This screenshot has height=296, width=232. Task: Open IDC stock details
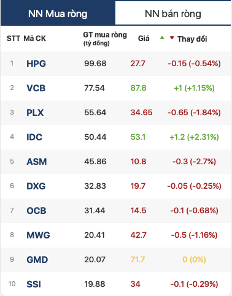[34, 137]
